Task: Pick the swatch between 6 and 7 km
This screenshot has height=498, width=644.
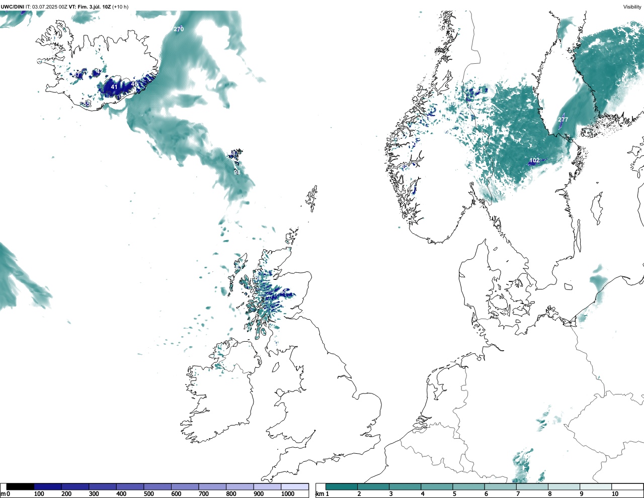Action: [x=500, y=487]
